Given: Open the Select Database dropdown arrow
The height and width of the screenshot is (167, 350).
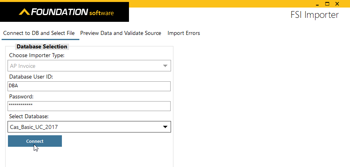Looking at the screenshot, I should tap(165, 127).
